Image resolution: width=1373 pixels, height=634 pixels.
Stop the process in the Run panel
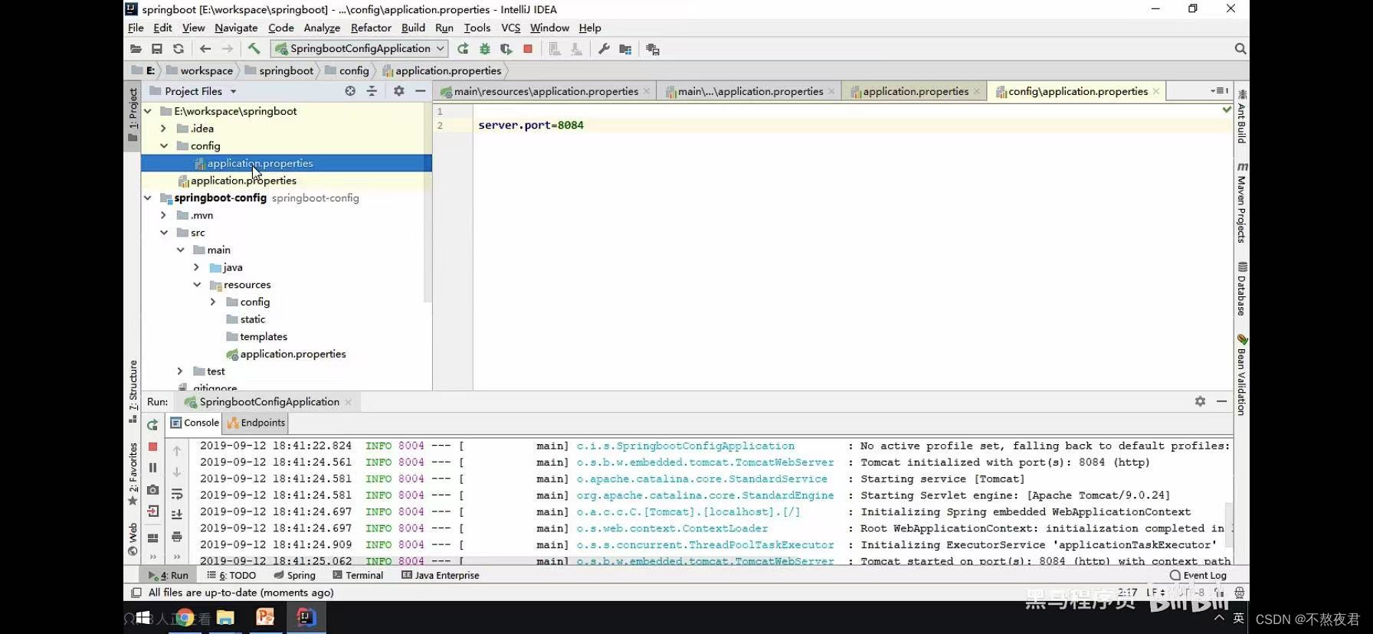point(152,446)
